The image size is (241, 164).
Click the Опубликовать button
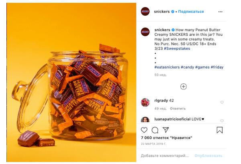tap(208, 155)
